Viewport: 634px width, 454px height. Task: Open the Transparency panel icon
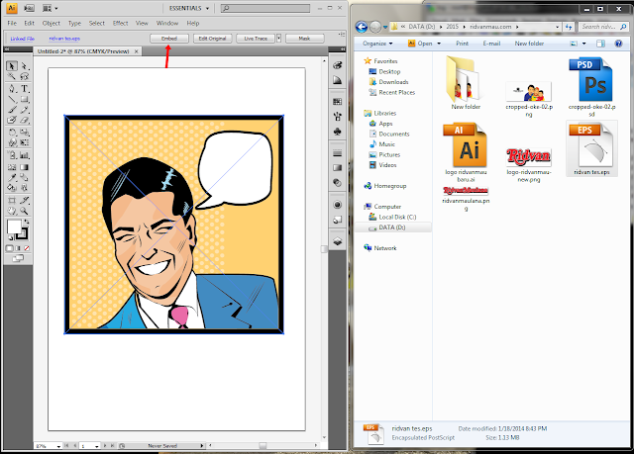tap(337, 182)
